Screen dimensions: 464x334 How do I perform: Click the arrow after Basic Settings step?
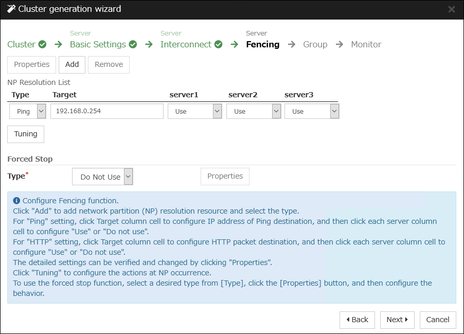148,44
